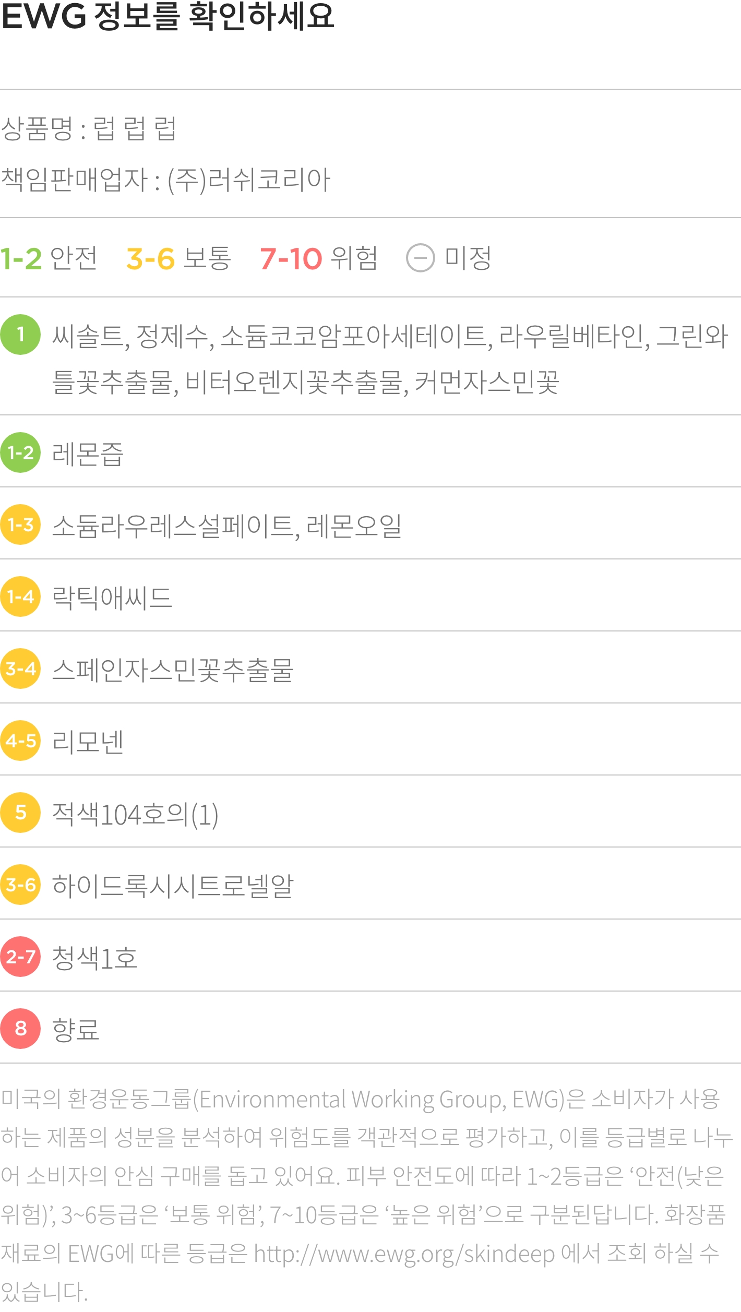Click the 책임판매업자 (주)러쉬코리아 text
The height and width of the screenshot is (1312, 741).
pos(165,180)
